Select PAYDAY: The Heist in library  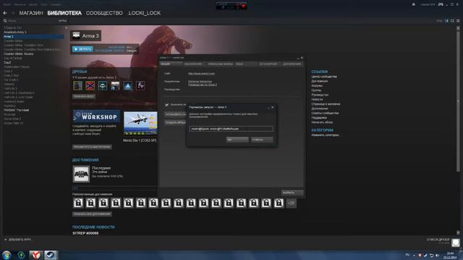[16, 110]
